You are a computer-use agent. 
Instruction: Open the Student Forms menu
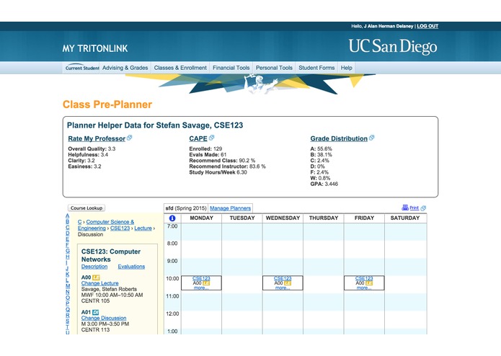point(316,68)
